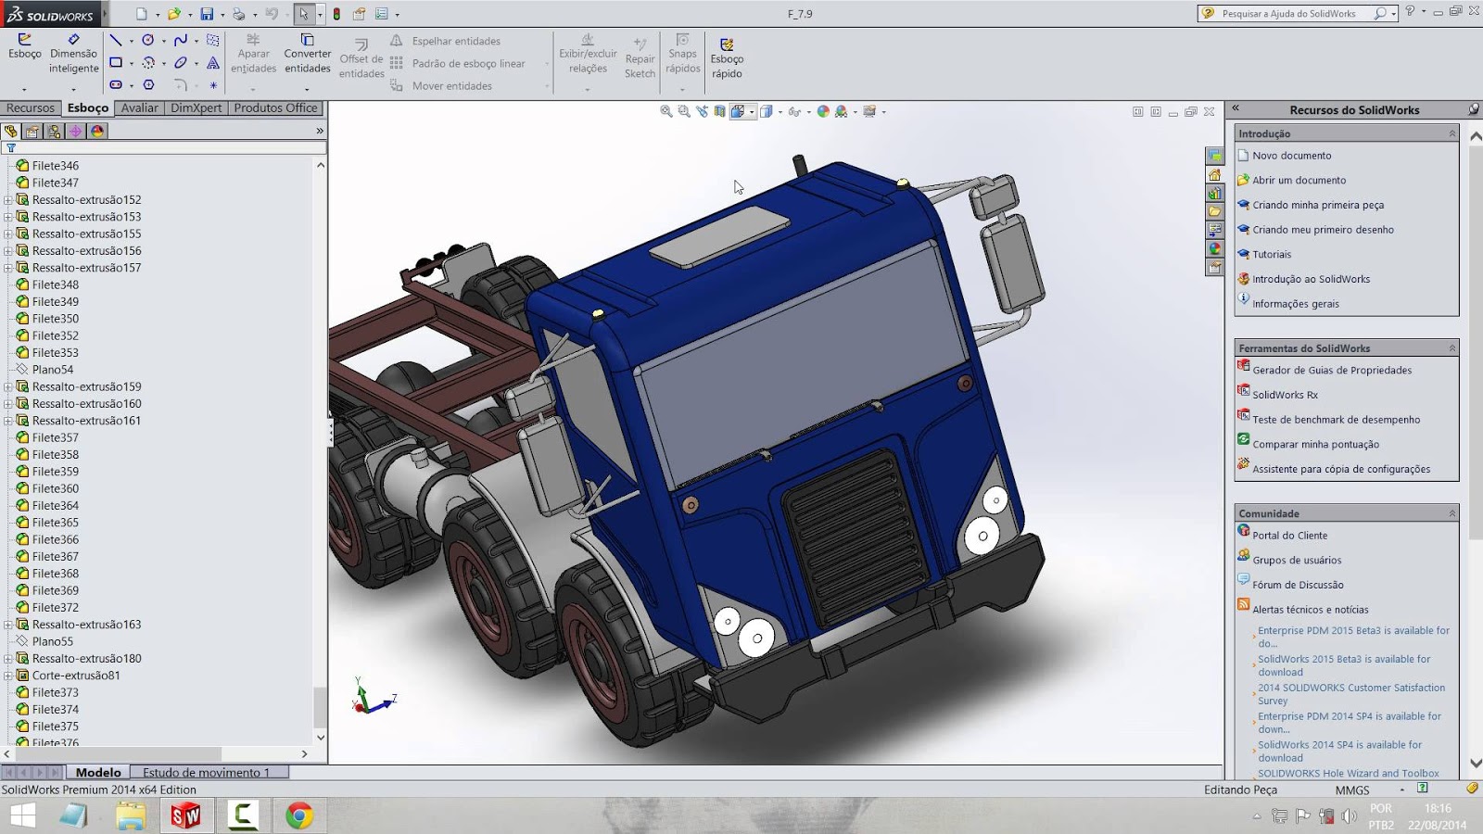Select the Dimensão inteligente tool
The width and height of the screenshot is (1483, 834).
click(72, 56)
